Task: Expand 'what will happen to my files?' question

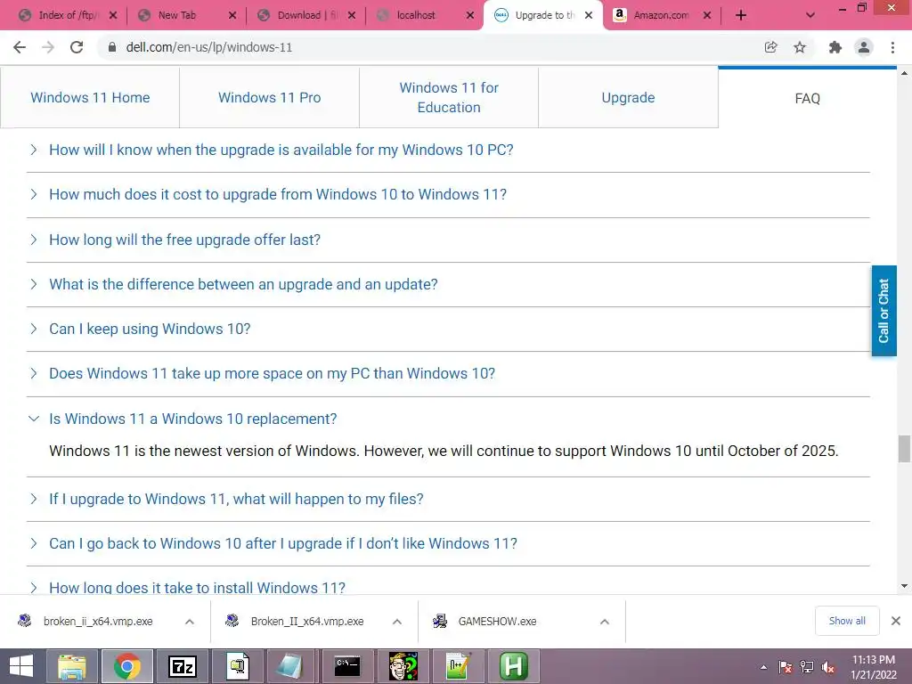Action: pos(236,499)
